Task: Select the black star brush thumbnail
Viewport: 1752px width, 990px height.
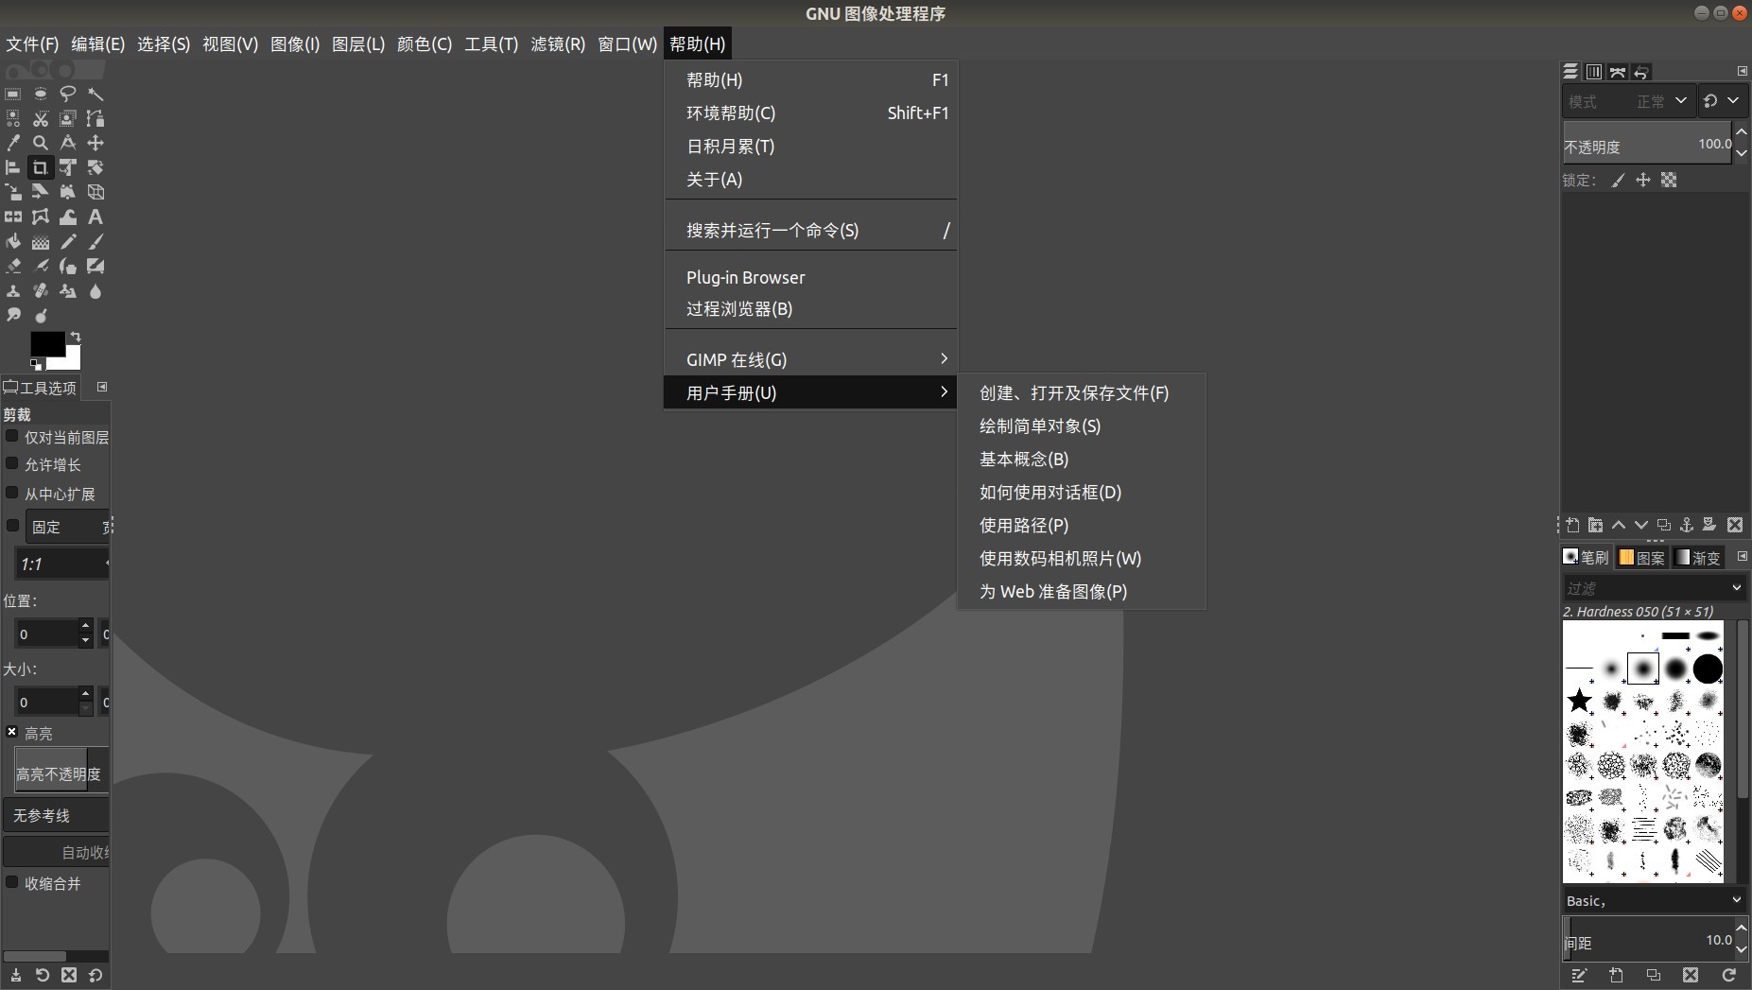Action: (1579, 701)
